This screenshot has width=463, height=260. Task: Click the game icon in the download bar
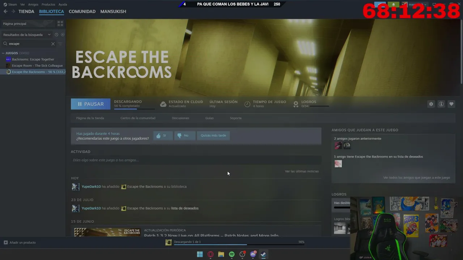coord(168,242)
